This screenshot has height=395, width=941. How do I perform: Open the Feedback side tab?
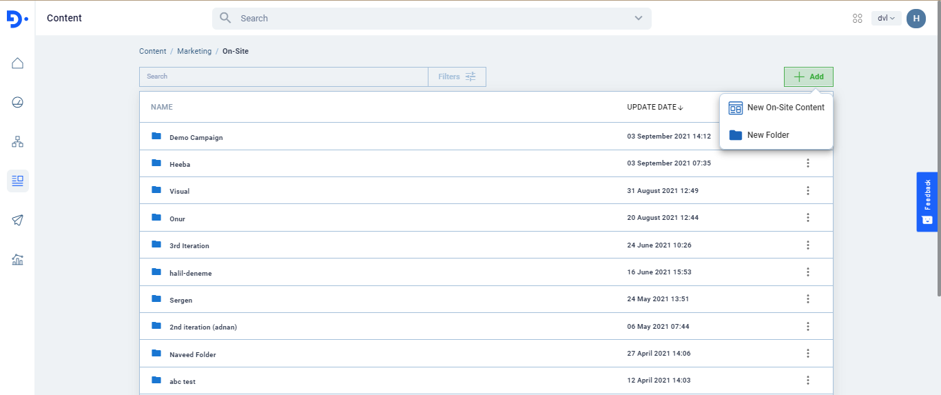(x=927, y=201)
